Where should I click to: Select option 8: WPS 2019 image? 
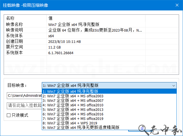[109, 123]
